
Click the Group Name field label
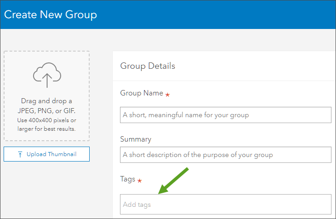[x=141, y=93]
